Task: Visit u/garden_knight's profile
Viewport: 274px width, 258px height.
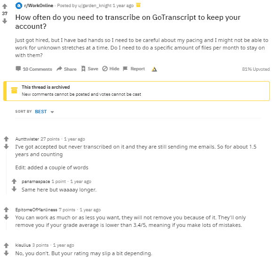Action: click(x=95, y=6)
